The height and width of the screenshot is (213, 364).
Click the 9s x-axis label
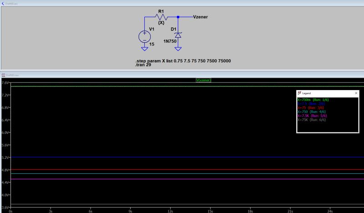[x=131, y=211]
